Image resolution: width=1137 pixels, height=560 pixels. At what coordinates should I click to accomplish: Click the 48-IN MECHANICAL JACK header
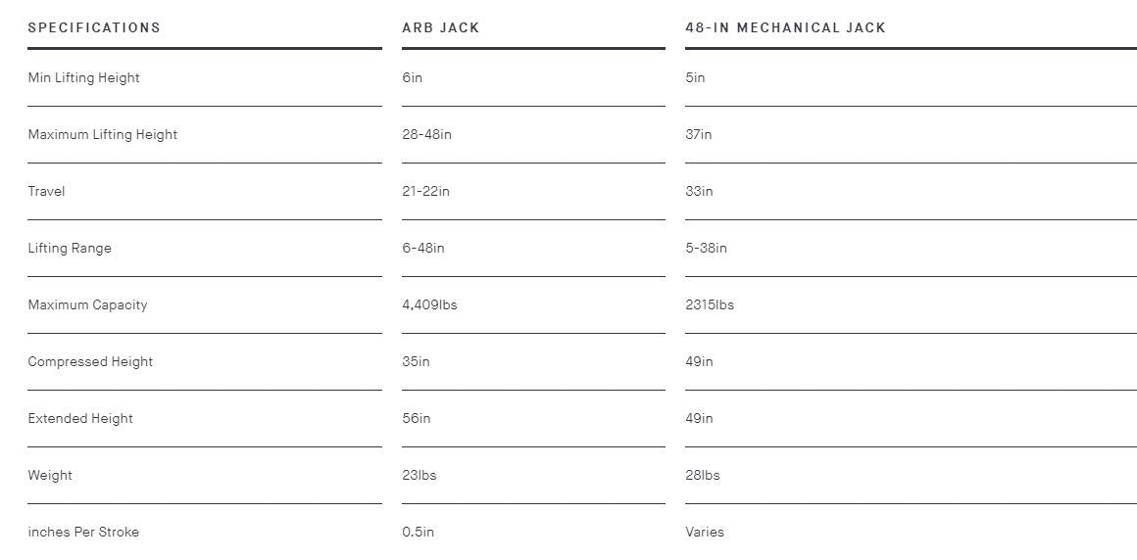coord(785,27)
